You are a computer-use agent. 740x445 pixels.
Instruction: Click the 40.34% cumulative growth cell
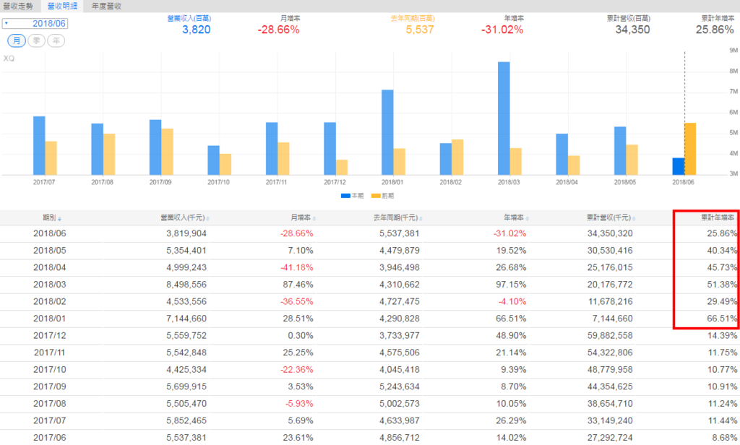click(722, 251)
